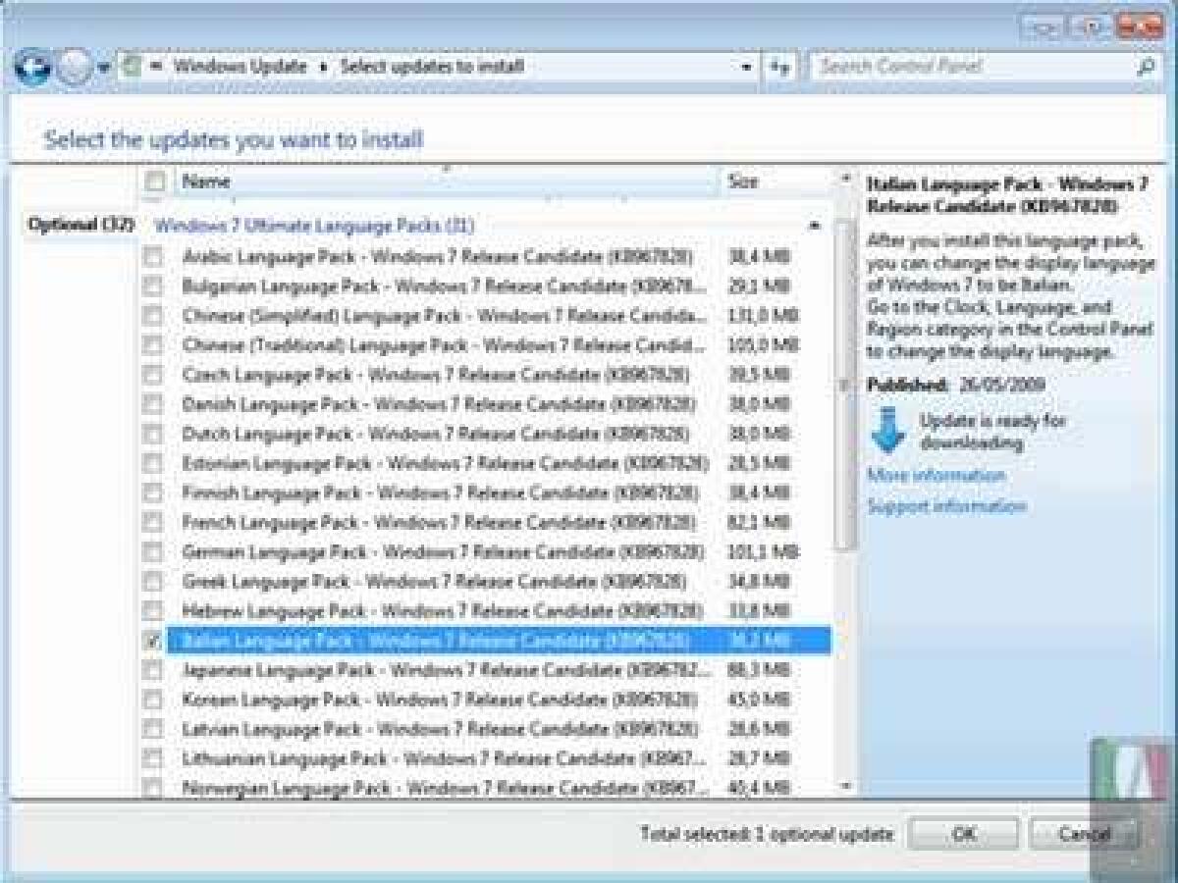Check the Czech Language Pack checkbox
The image size is (1178, 883).
coord(152,375)
